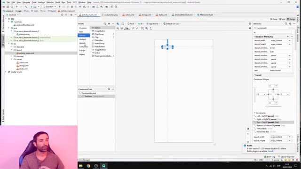Select the Layouts palette category
This screenshot has height=169, width=301.
click(x=82, y=43)
